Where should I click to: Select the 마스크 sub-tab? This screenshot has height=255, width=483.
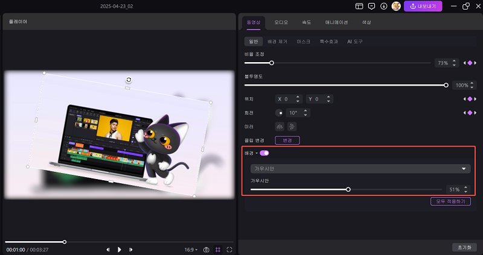[304, 41]
